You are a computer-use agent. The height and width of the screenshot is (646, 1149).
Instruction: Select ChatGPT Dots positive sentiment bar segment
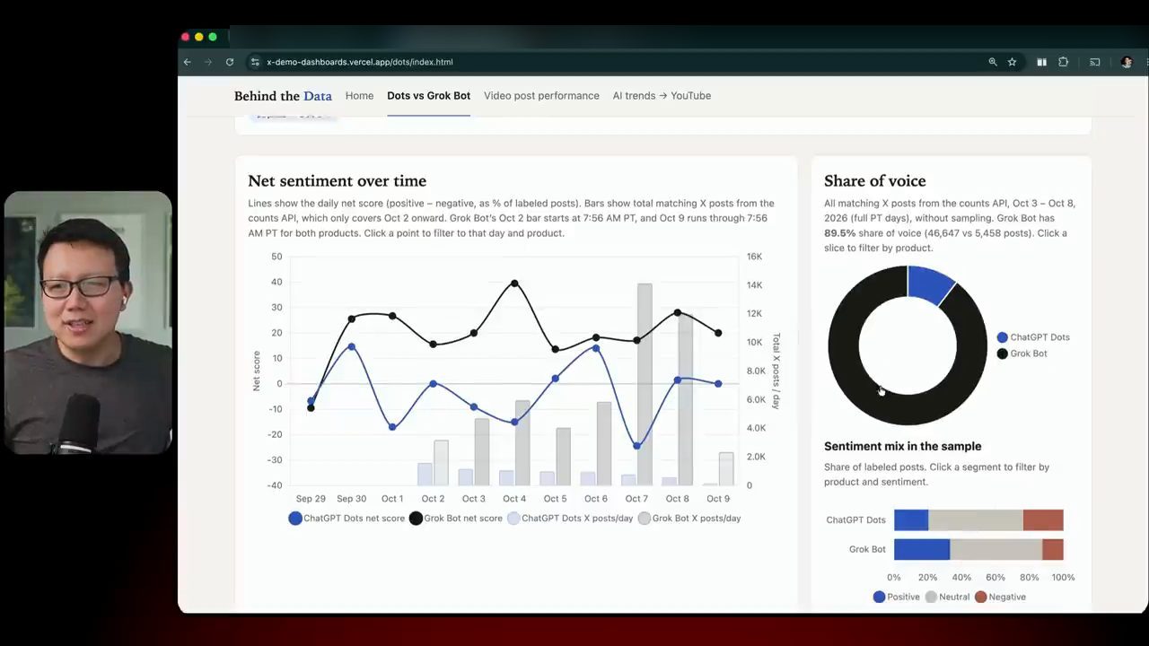(x=911, y=520)
